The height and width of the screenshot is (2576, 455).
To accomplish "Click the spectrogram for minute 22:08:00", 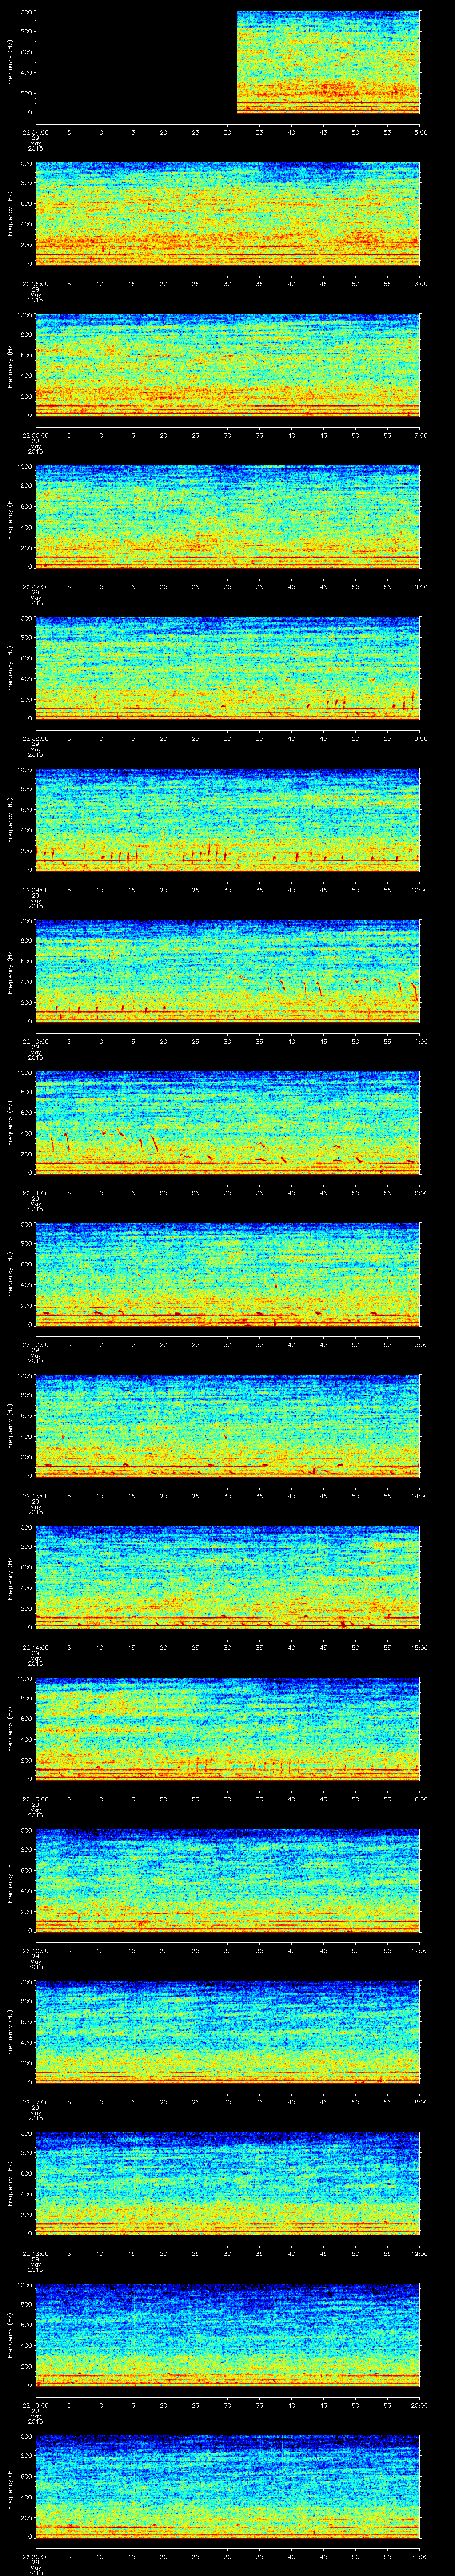I will click(228, 668).
